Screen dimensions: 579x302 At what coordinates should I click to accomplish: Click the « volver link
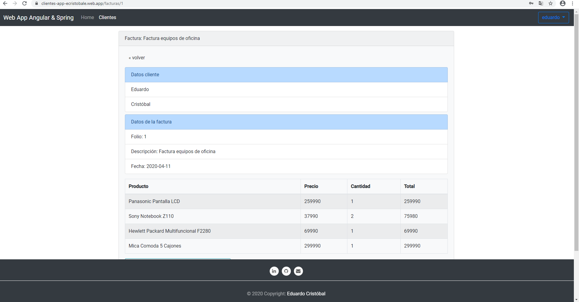pos(137,58)
